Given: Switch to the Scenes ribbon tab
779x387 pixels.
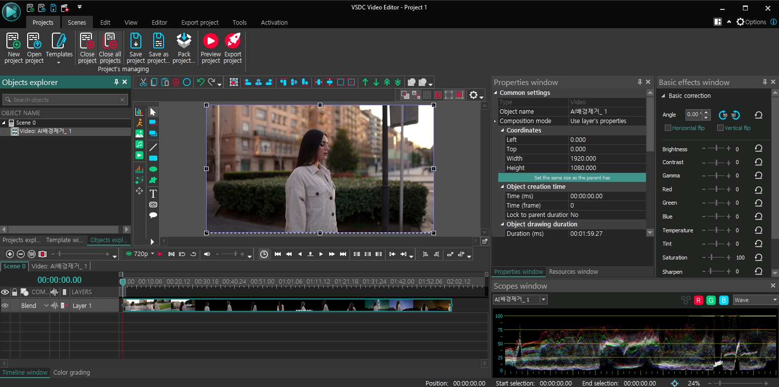Looking at the screenshot, I should click(x=77, y=22).
